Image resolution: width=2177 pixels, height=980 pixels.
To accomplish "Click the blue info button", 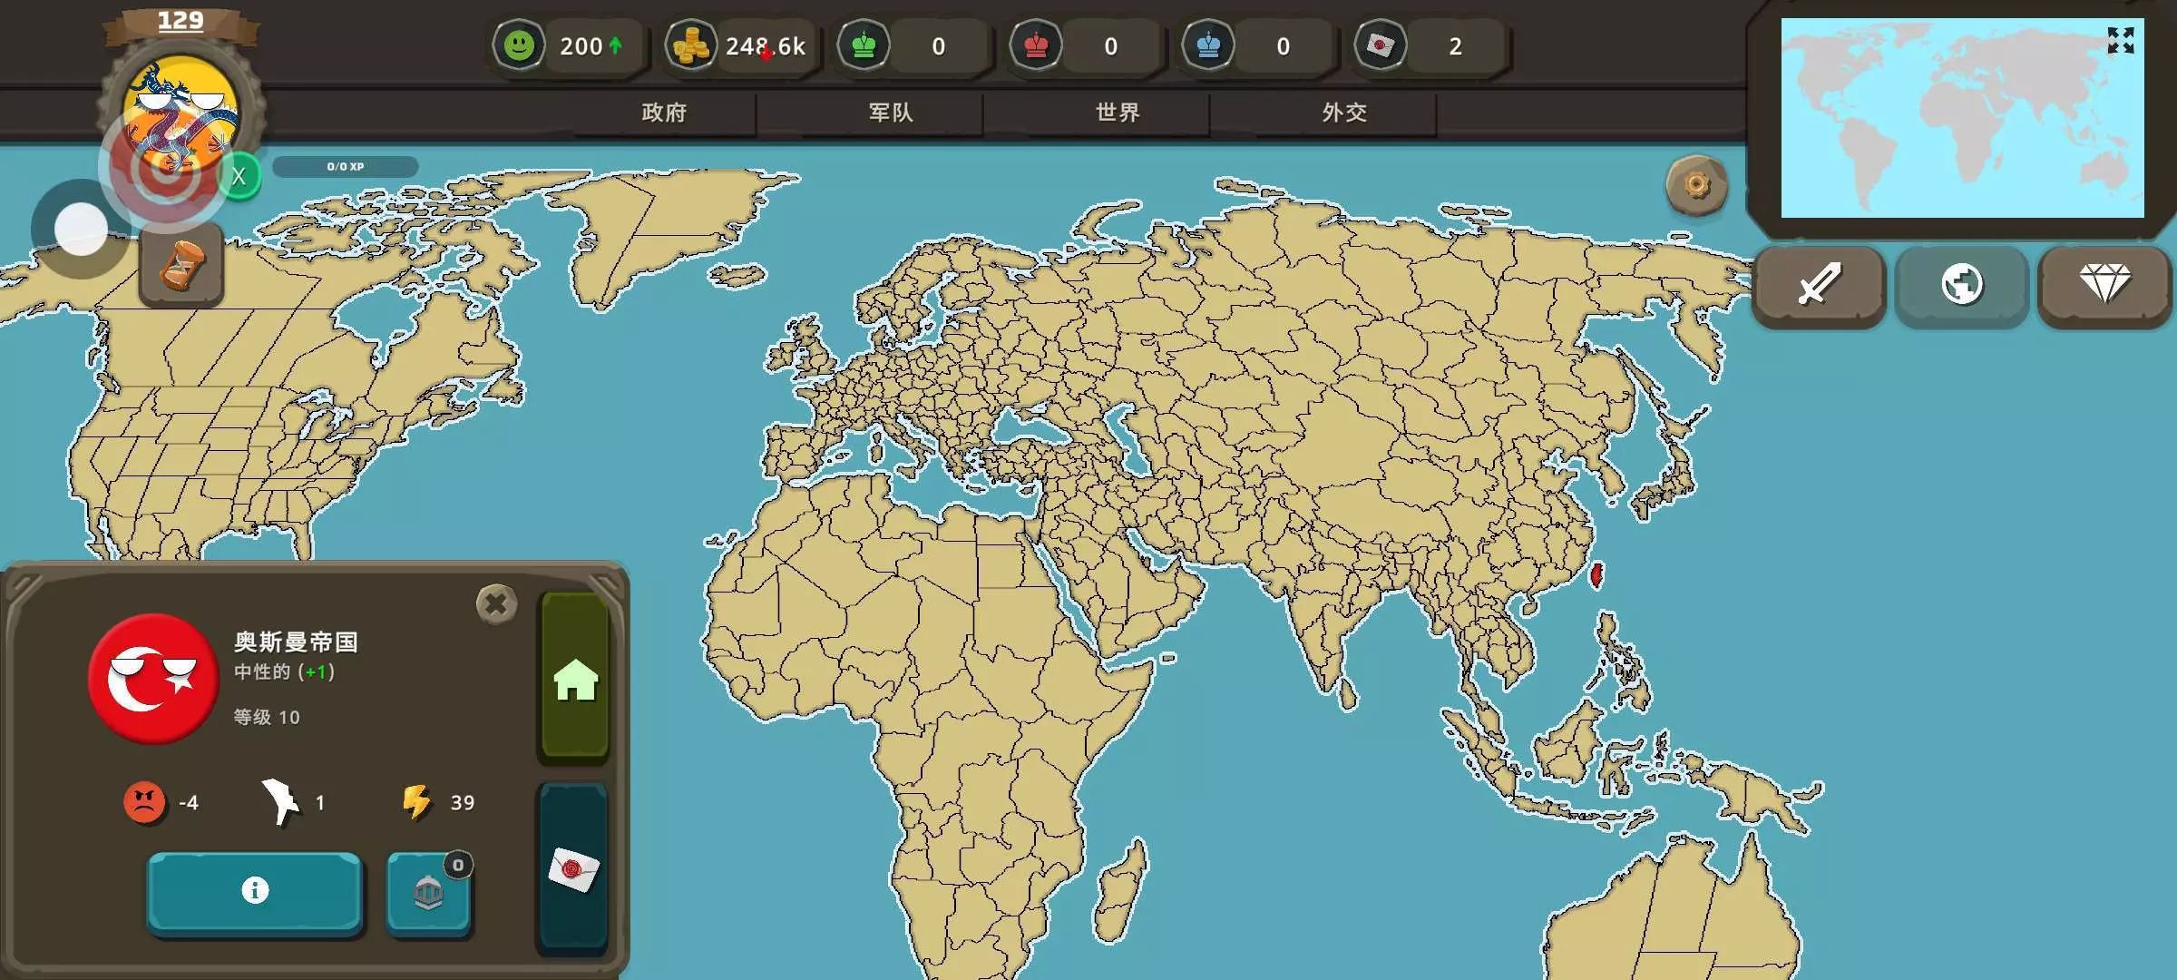I will 255,891.
